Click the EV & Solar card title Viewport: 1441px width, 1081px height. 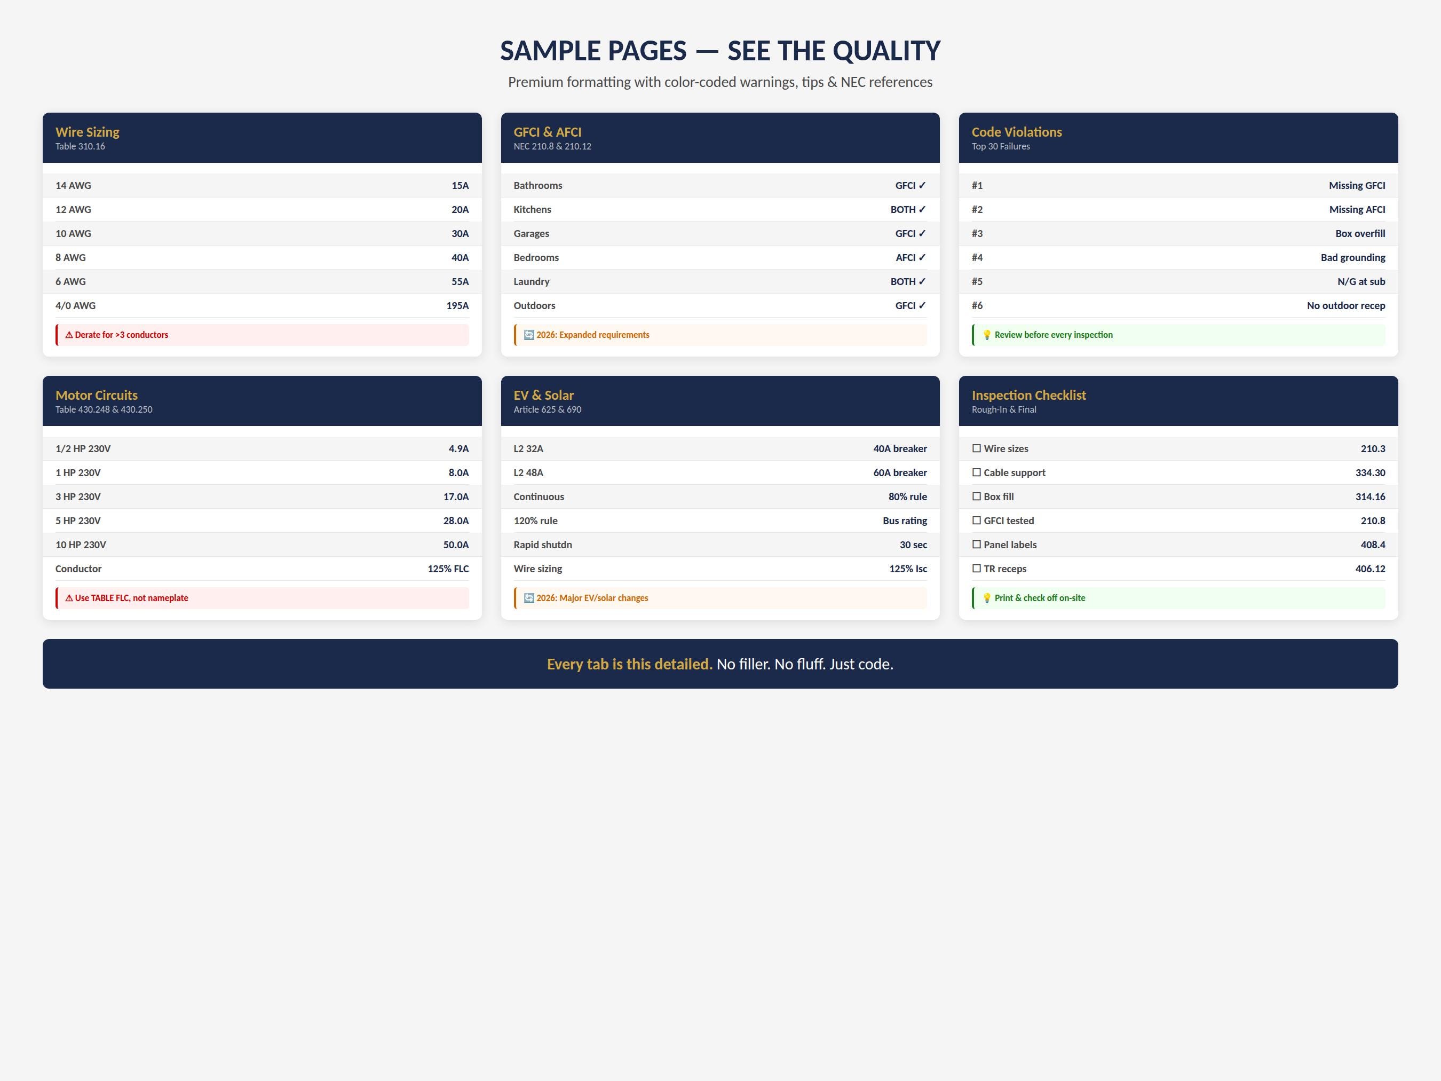pyautogui.click(x=543, y=396)
